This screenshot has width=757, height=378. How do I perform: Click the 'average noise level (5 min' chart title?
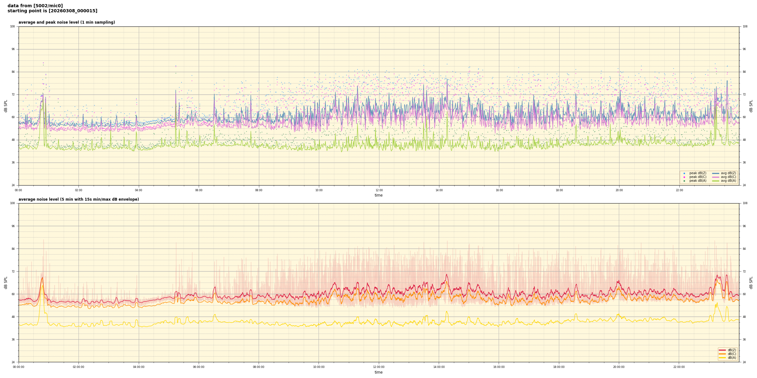pos(79,199)
